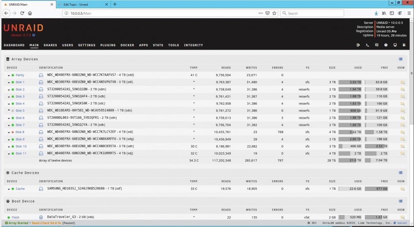Browse Disk 4 via its view icon
Screen dimensions: 414x227
pos(402,104)
